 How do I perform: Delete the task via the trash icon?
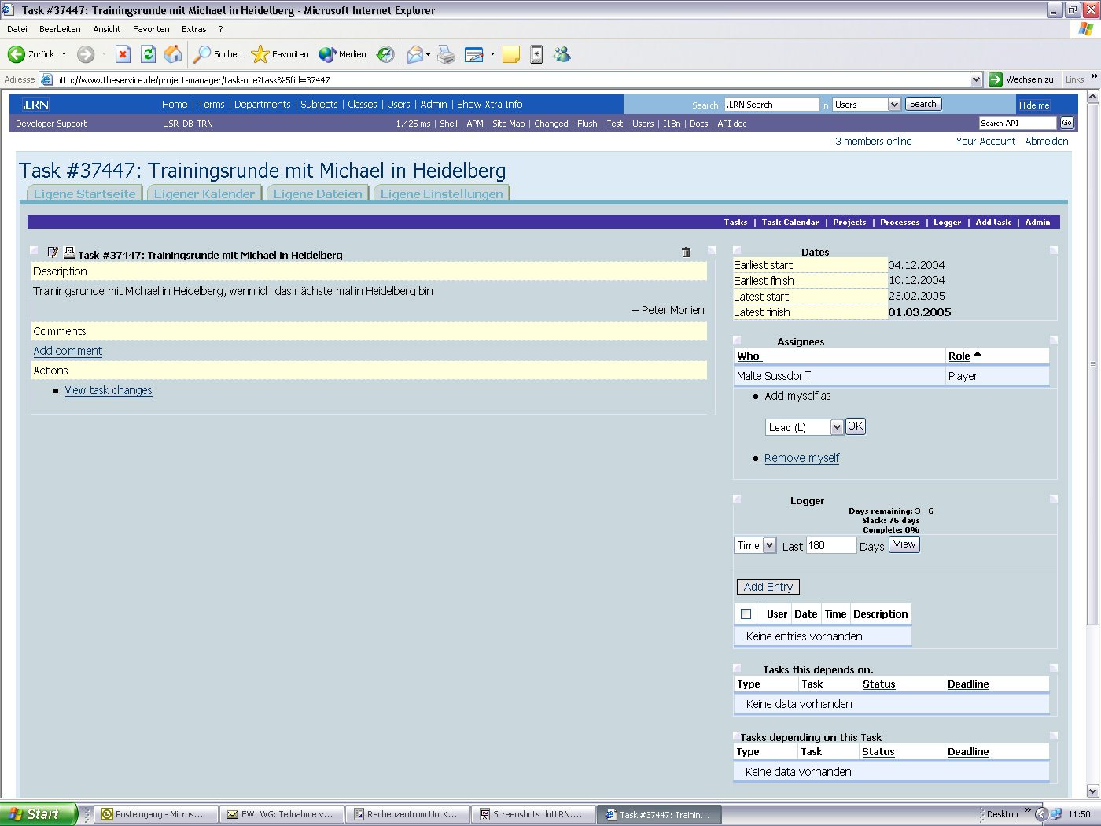coord(685,252)
